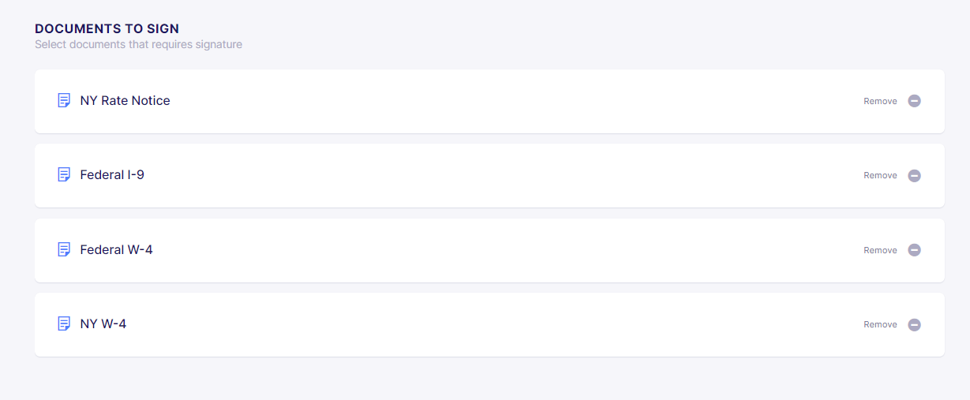Click the Remove text for Federal W-4

point(880,250)
